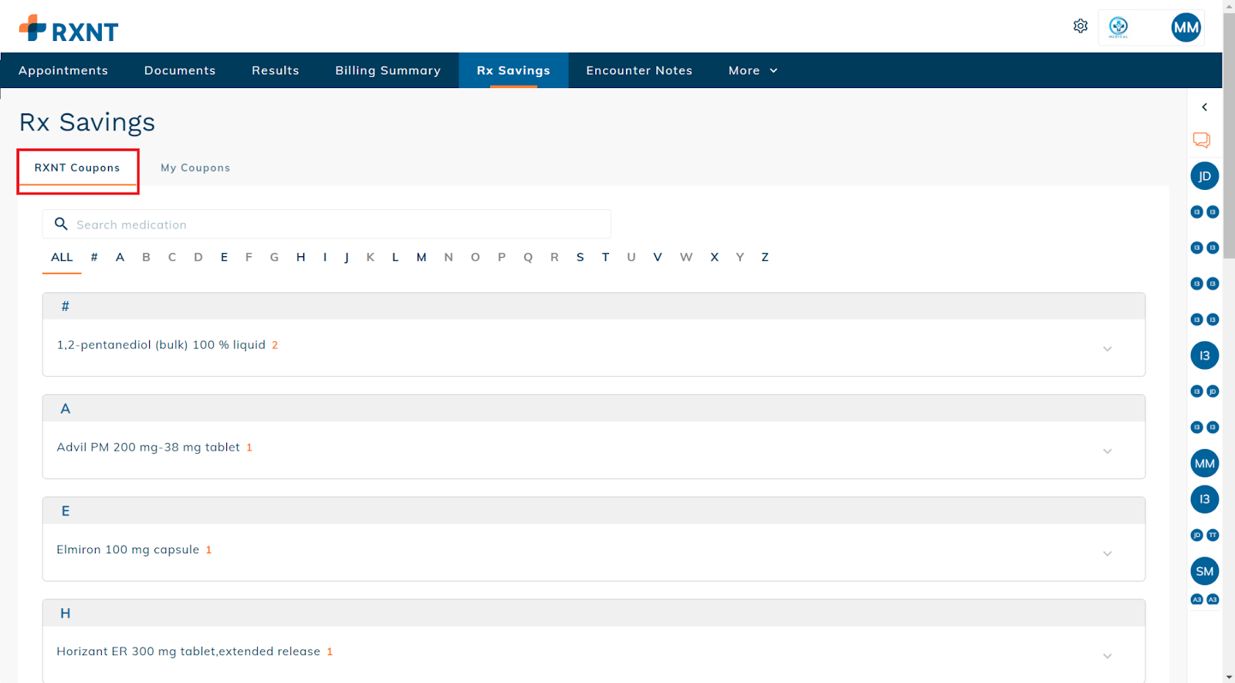Select the JD large avatar in sidebar
This screenshot has width=1235, height=683.
coord(1205,176)
